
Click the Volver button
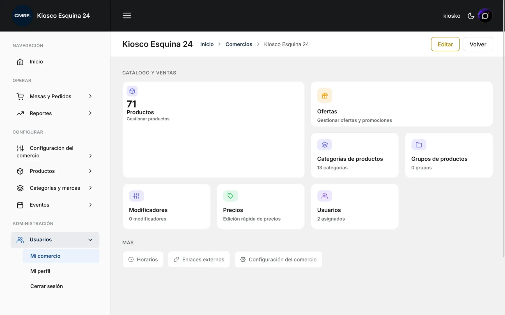[478, 44]
